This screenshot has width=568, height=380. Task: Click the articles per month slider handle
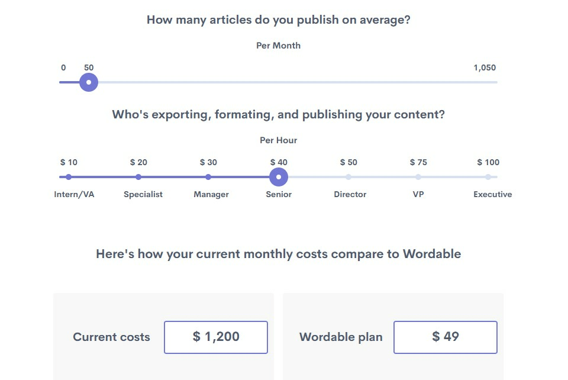coord(89,82)
